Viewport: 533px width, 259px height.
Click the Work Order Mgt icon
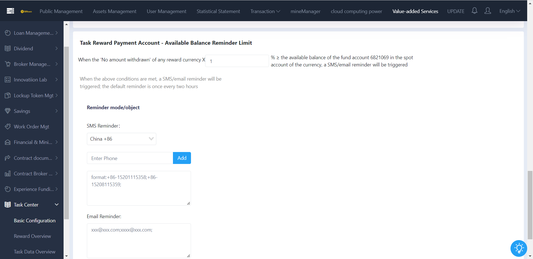(7, 126)
